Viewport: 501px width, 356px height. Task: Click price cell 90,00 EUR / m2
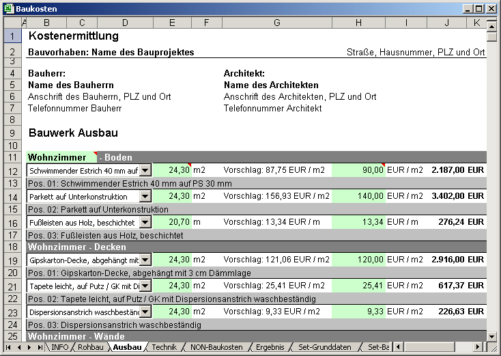pos(358,170)
